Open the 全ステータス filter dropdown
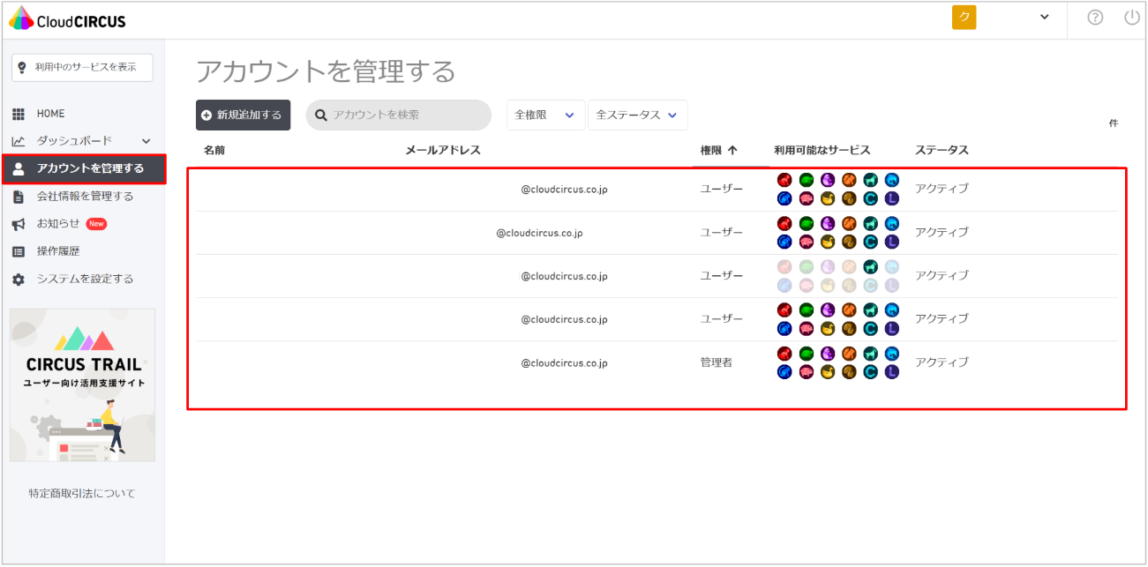 point(638,116)
